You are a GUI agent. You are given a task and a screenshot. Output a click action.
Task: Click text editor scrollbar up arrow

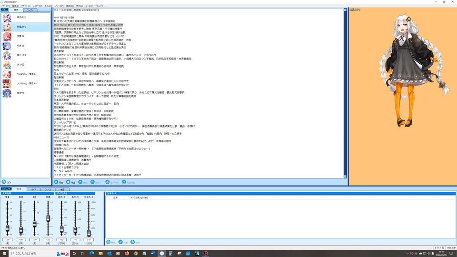coord(346,10)
